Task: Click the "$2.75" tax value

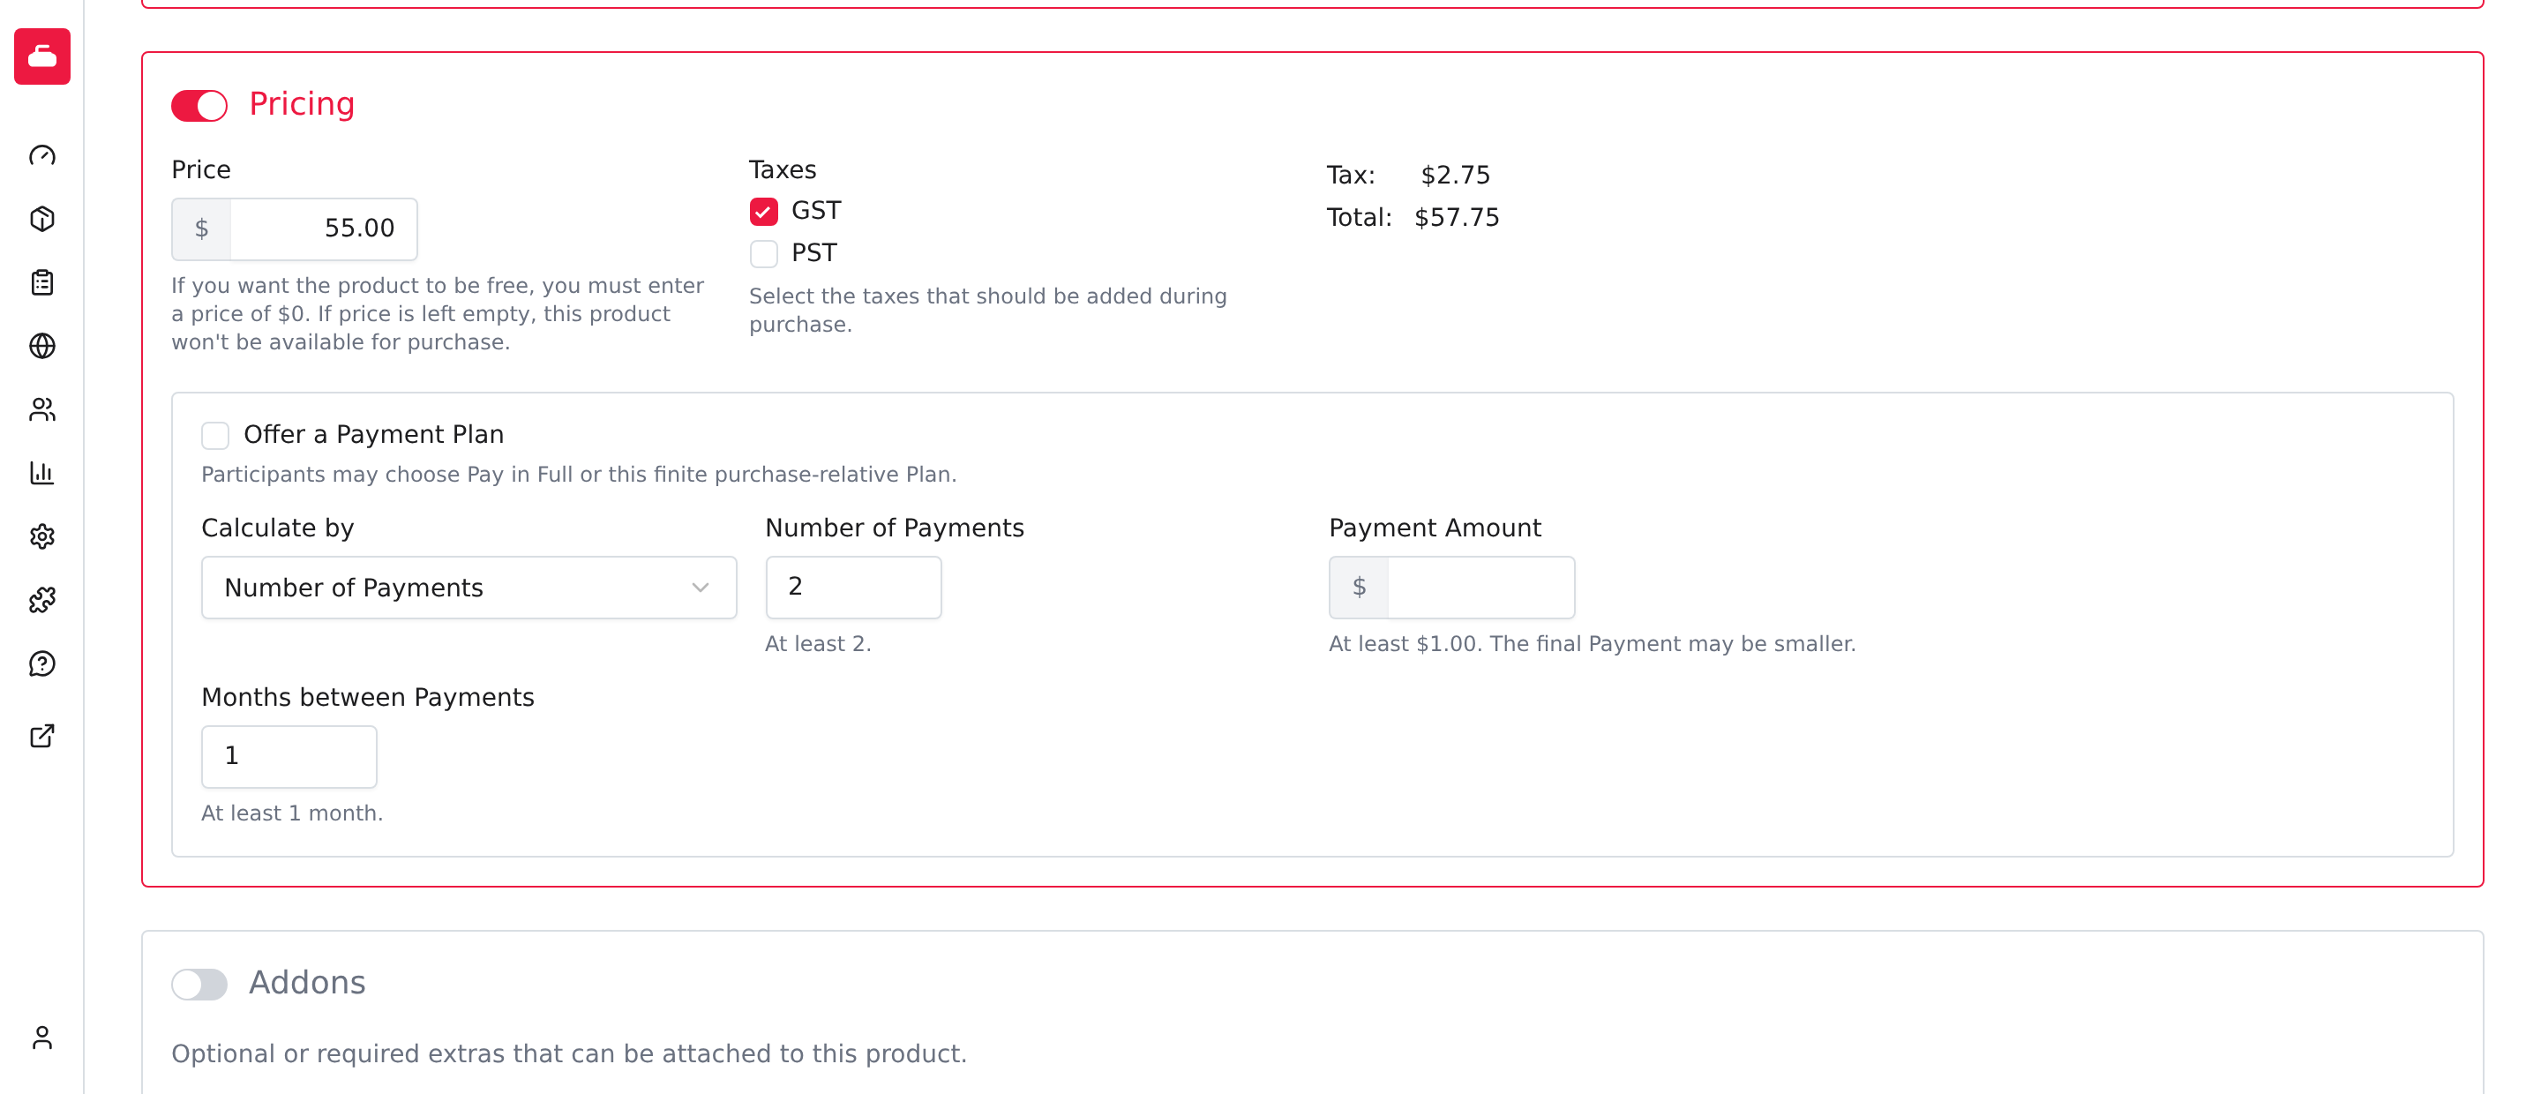Action: coord(1455,176)
